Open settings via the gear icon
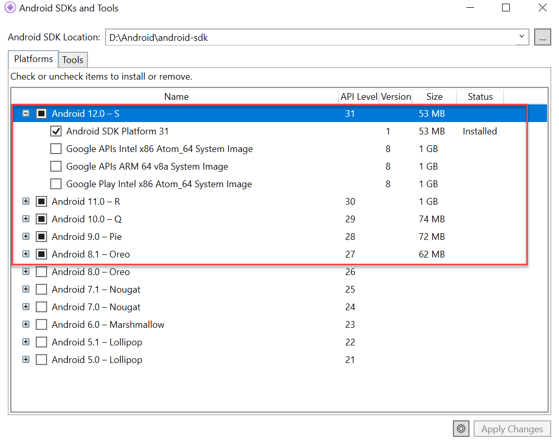The height and width of the screenshot is (440, 559). (461, 429)
